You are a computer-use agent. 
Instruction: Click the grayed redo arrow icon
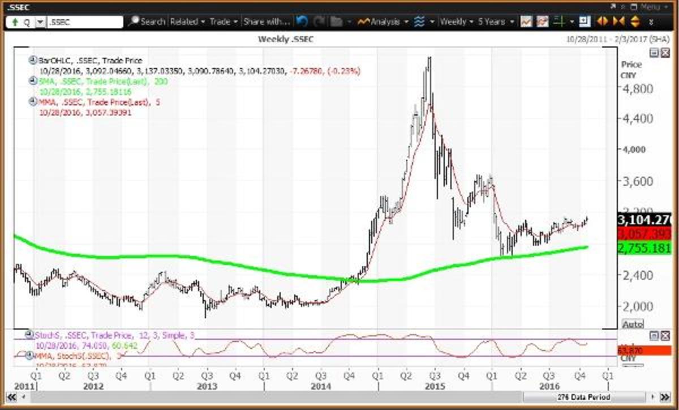coord(320,22)
